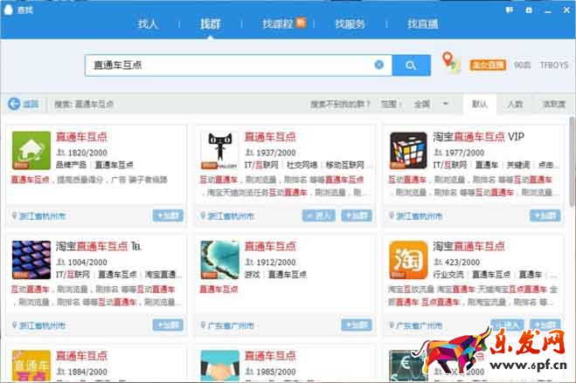The height and width of the screenshot is (383, 576).
Task: Clear the search box with the X icon
Action: coord(378,65)
